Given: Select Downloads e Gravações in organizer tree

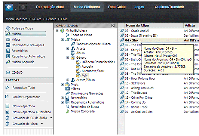Looking at the screenshot, I should tap(85, 93).
